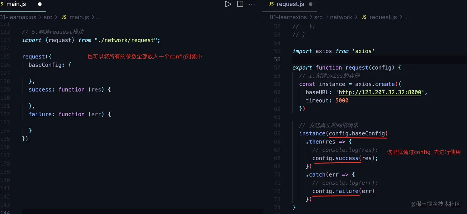The width and height of the screenshot is (467, 214).
Task: Open the http://123.207.32.32:8000 link
Action: (x=380, y=92)
